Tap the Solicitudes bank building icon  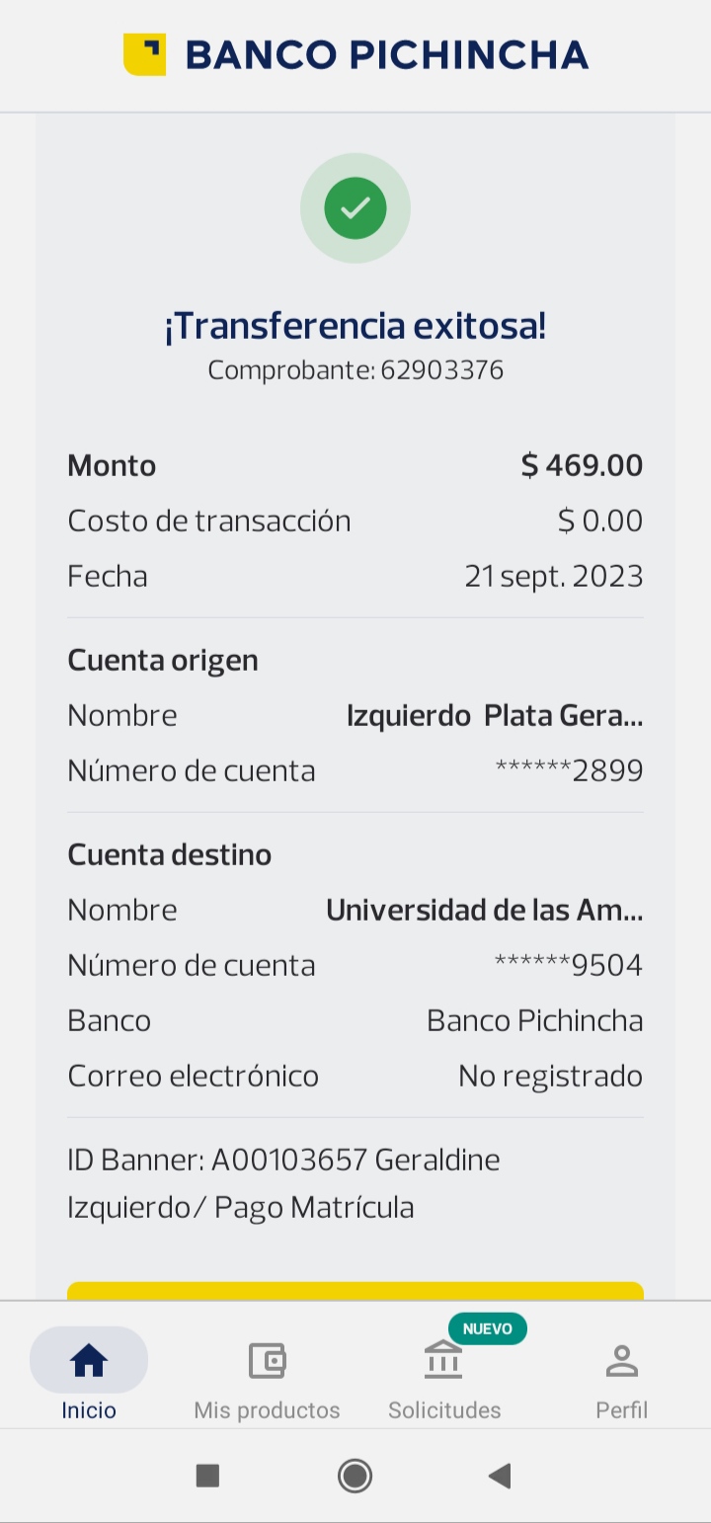tap(443, 1362)
